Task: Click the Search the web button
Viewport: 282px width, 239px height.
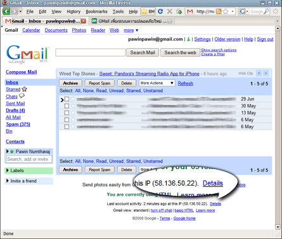Action: (180, 53)
